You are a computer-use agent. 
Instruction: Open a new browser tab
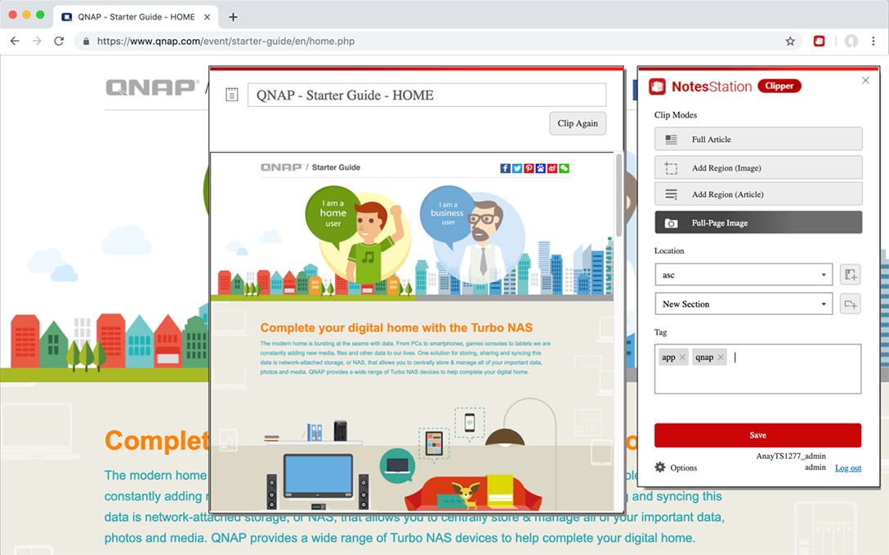pyautogui.click(x=234, y=15)
